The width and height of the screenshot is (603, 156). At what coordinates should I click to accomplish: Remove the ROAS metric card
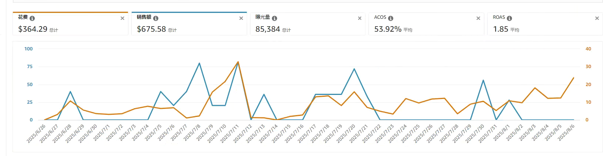597,18
